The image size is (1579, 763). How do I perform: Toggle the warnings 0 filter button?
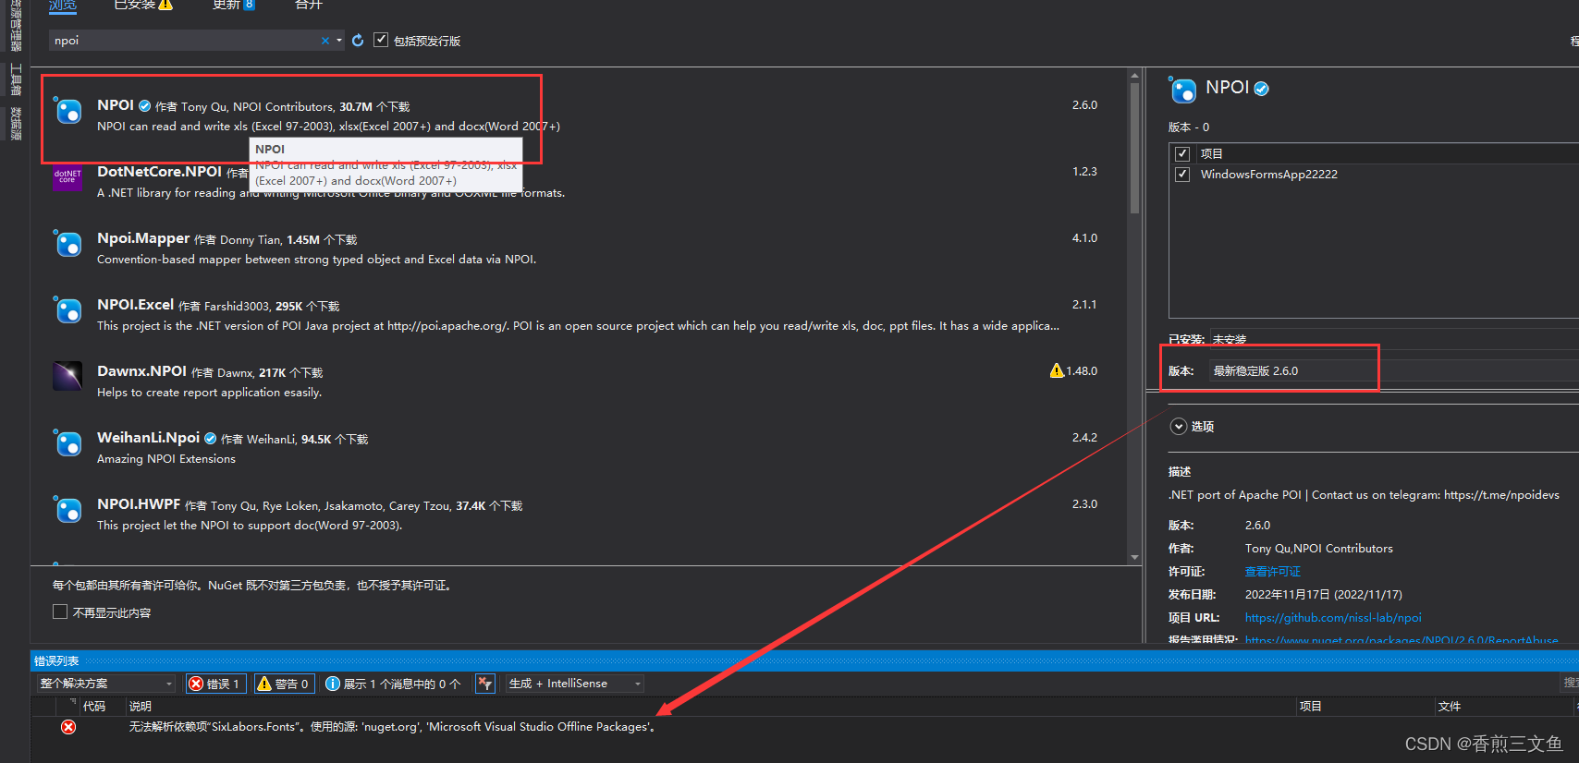click(x=285, y=684)
